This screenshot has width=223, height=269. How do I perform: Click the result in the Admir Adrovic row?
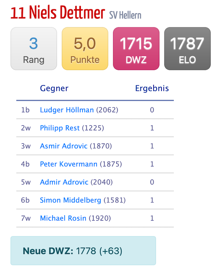(152, 182)
